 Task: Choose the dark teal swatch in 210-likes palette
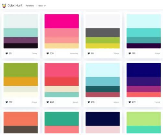pos(103,89)
